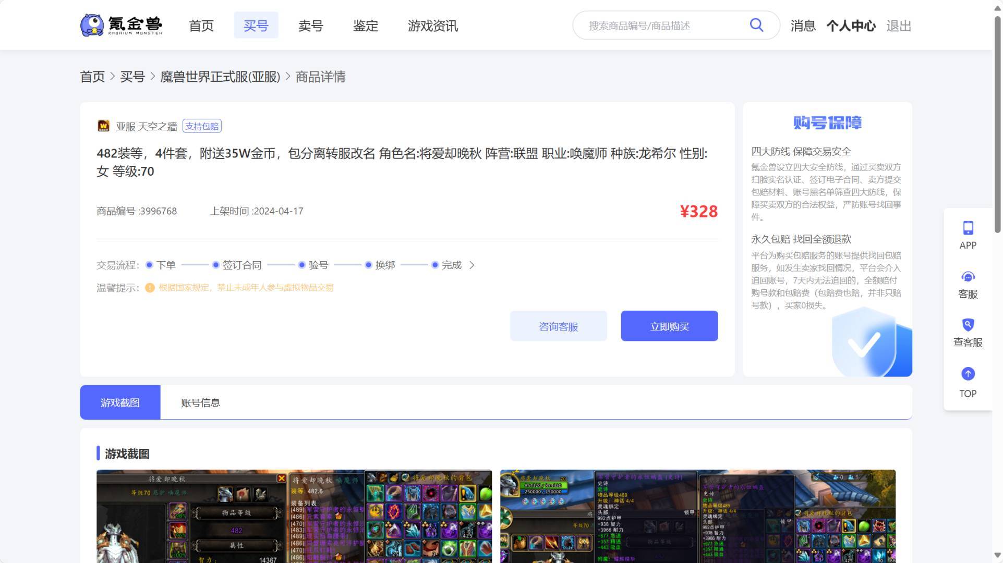Click the 换绑 step

380,265
